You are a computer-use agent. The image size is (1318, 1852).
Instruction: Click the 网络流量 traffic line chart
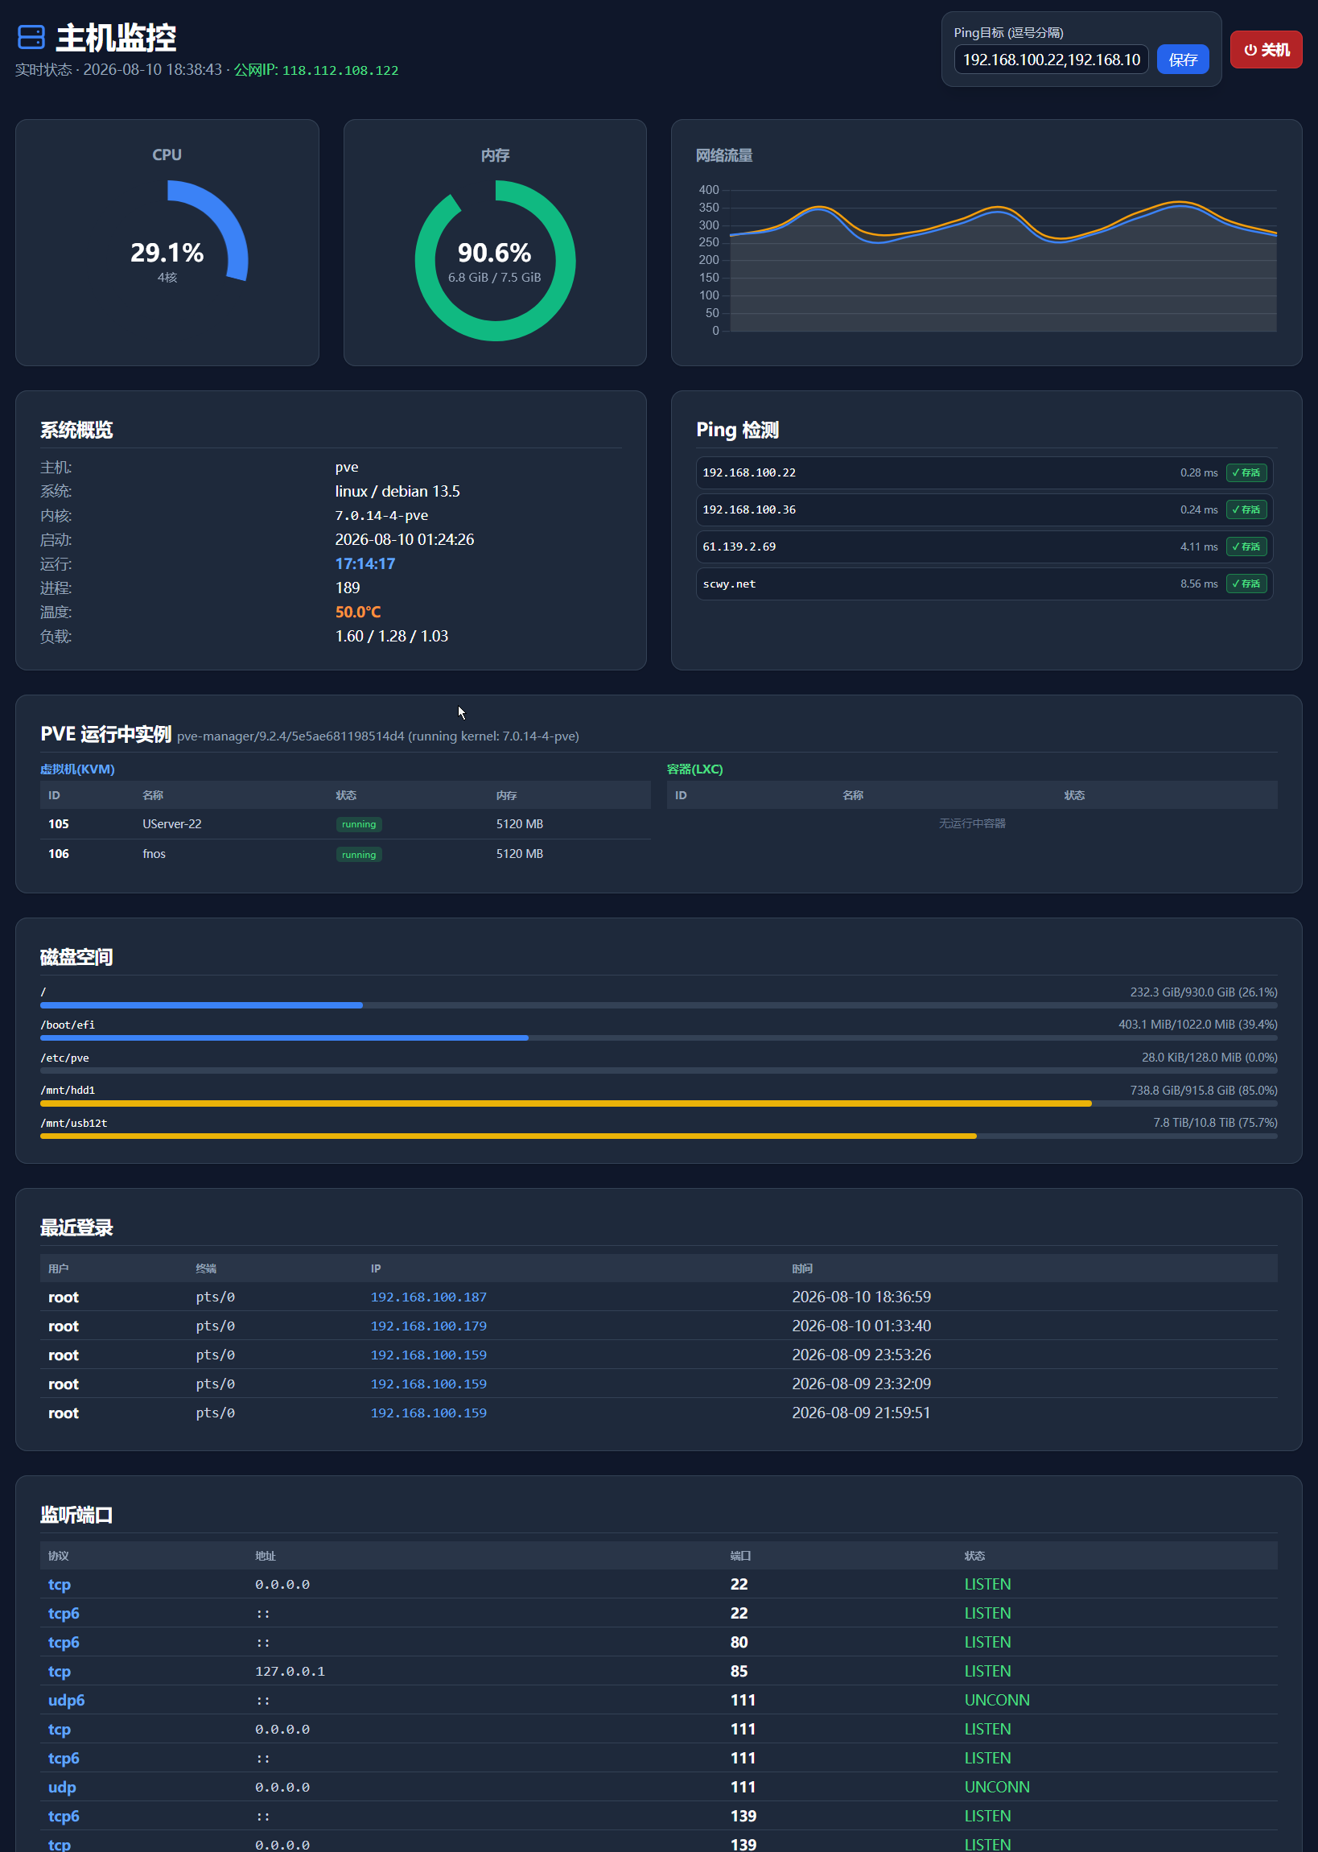pos(986,260)
